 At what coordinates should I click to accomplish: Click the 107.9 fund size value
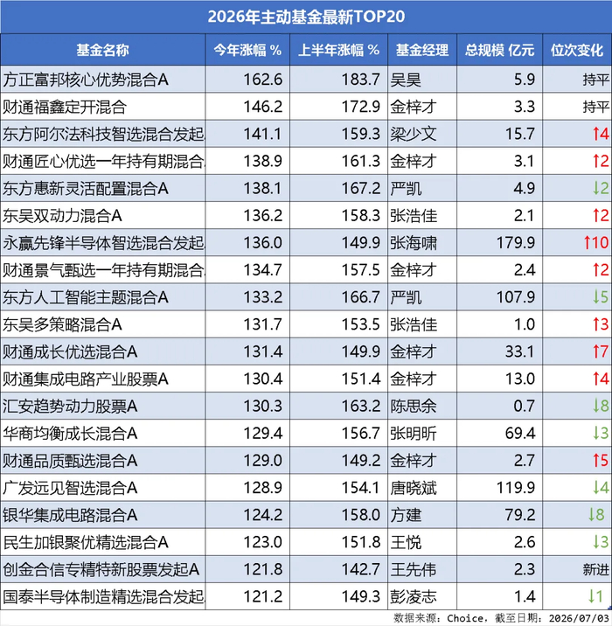pyautogui.click(x=515, y=297)
